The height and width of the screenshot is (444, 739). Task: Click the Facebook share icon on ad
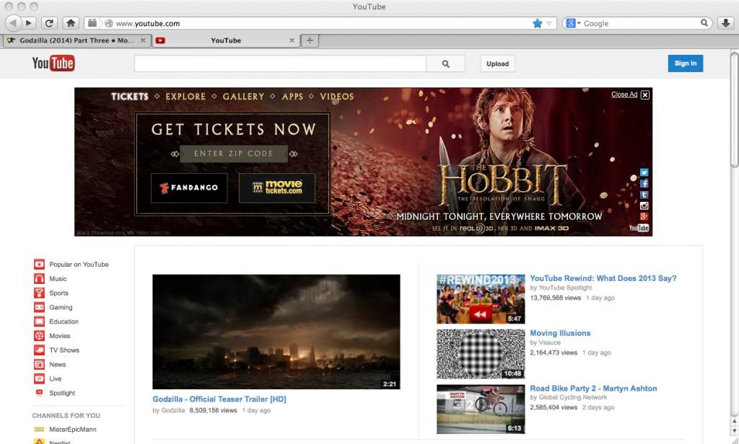[644, 184]
